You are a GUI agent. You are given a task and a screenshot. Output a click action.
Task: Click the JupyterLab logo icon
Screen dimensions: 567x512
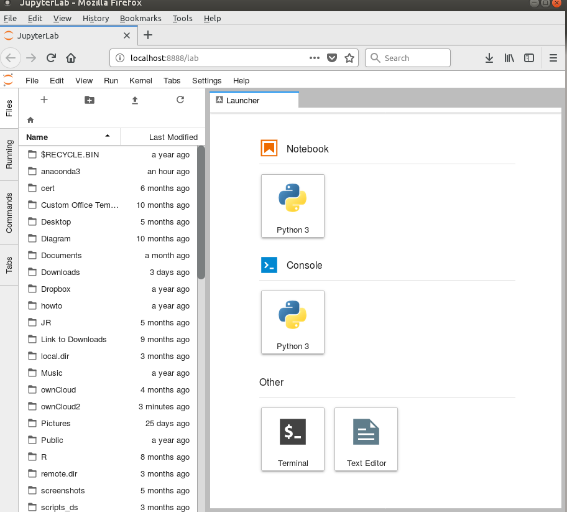8,80
